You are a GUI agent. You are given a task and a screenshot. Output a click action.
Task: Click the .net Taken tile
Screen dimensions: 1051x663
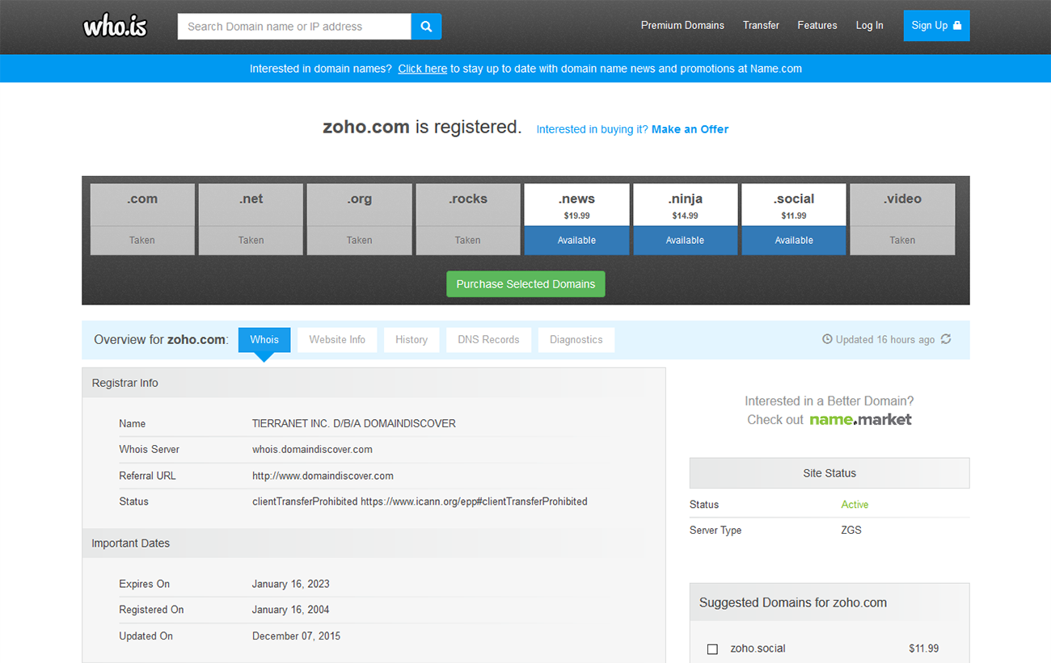coord(251,219)
